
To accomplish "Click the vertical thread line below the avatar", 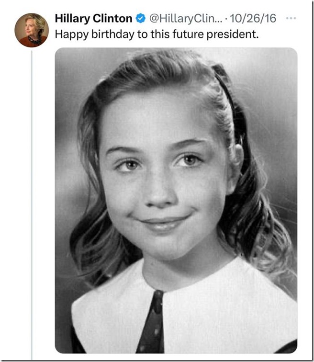I will pyautogui.click(x=32, y=201).
